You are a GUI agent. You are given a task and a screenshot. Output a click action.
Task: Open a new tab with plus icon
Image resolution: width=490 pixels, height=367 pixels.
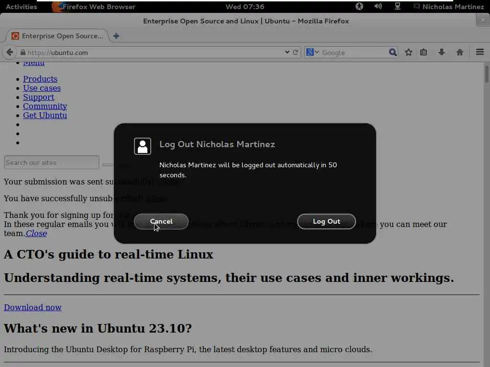pos(116,36)
